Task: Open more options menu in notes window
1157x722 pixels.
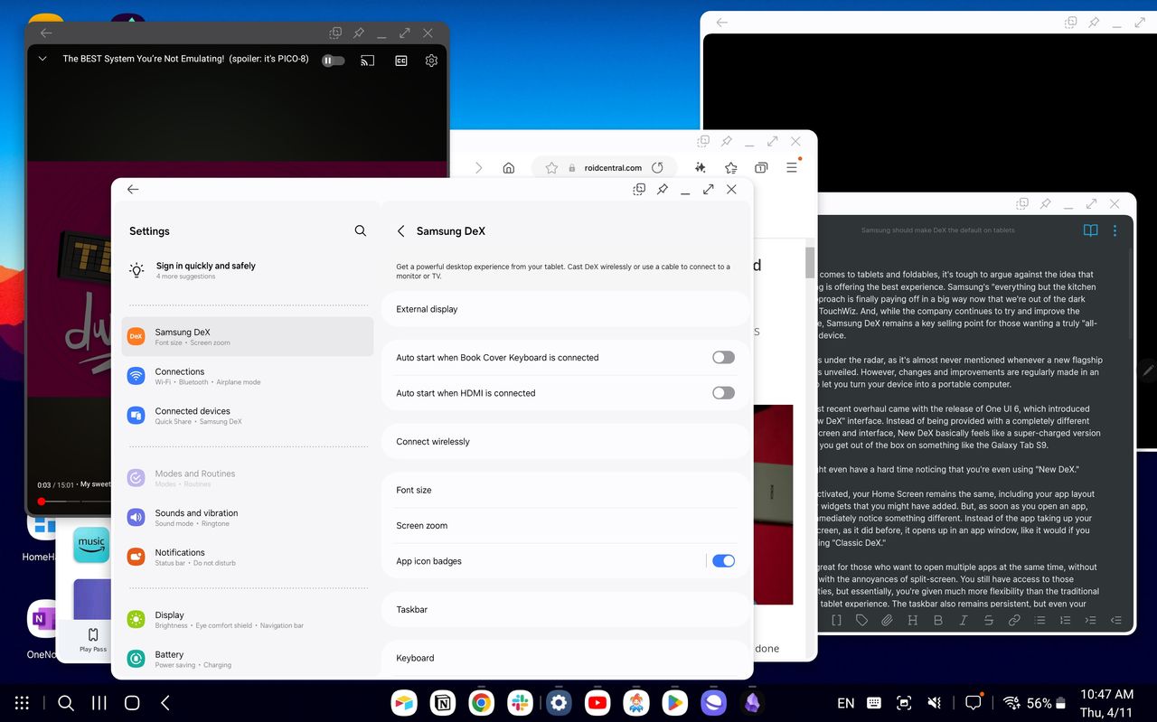Action: click(1115, 230)
